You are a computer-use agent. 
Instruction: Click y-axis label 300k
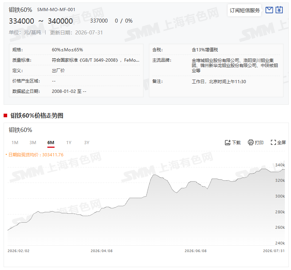(x=280, y=196)
